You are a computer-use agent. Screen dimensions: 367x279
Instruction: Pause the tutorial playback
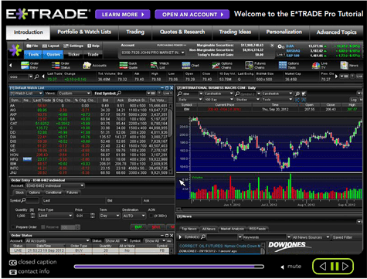(x=335, y=267)
